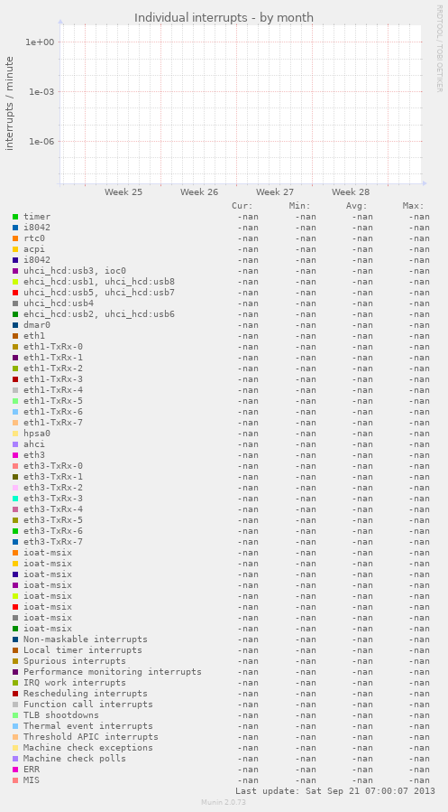Click the Machine check exceptions label
Screen dimensions: 448x812
pyautogui.click(x=87, y=747)
